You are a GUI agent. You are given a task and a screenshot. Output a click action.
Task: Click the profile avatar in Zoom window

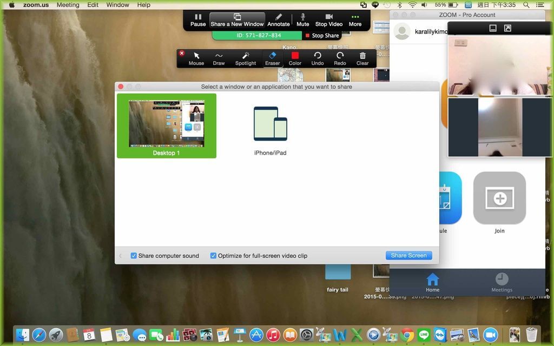point(402,31)
